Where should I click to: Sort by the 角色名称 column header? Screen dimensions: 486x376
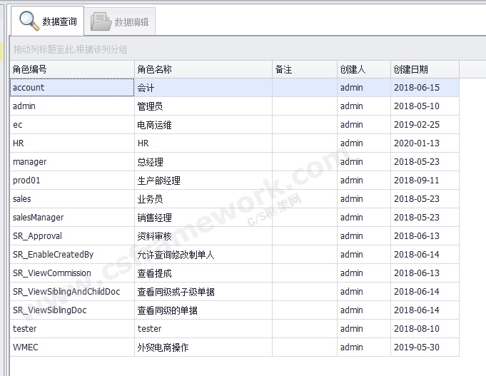[203, 69]
